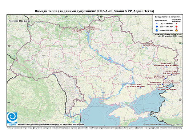The height and width of the screenshot is (133, 189).
Task: Click the 36° longitude label
Action: click(136, 17)
